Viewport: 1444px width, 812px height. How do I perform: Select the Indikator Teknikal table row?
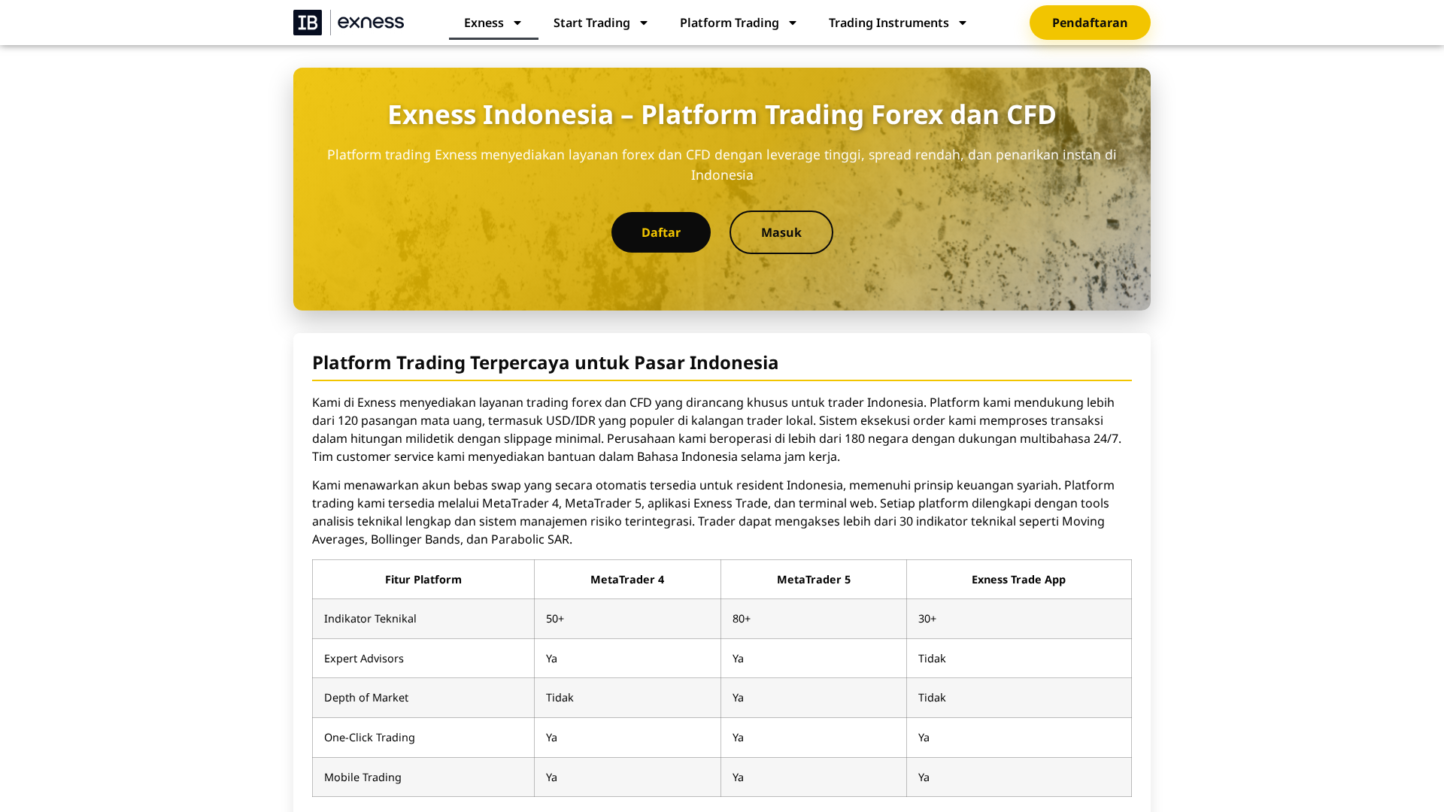click(370, 618)
